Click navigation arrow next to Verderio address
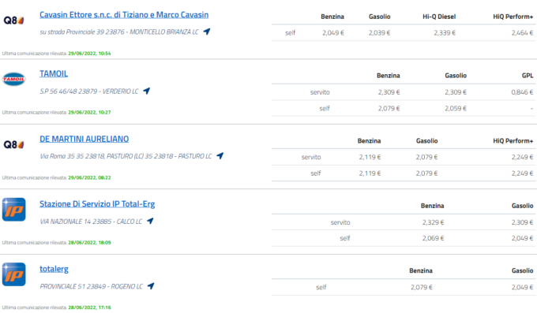The image size is (537, 313). [147, 91]
